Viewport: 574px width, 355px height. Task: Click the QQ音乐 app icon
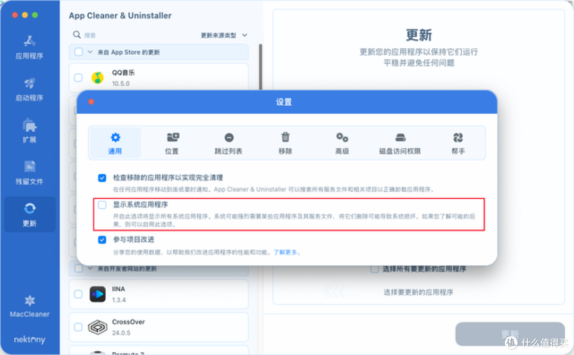(x=97, y=78)
